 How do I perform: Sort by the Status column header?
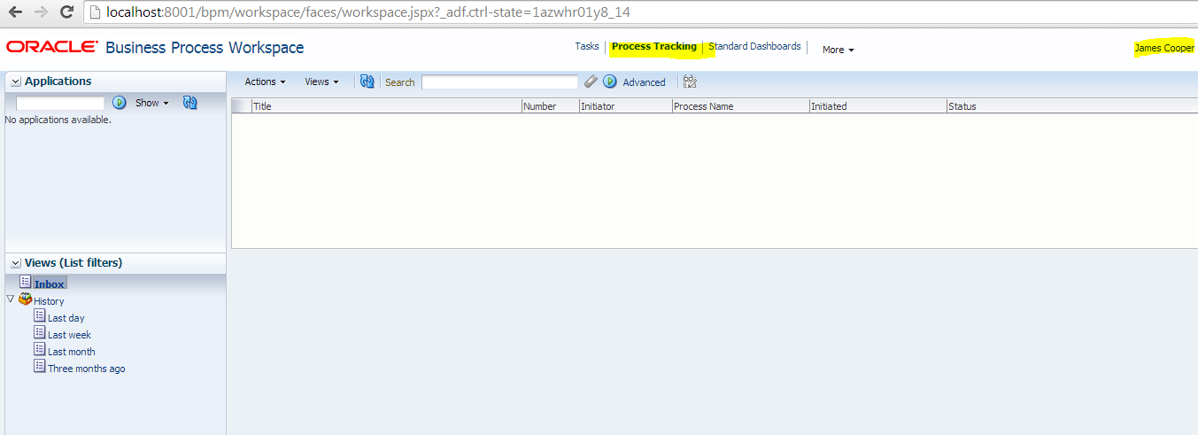point(1071,106)
